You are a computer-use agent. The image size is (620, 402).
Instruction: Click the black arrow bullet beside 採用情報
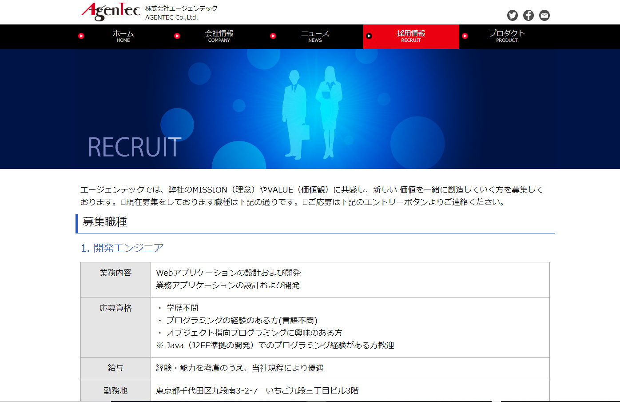[369, 36]
